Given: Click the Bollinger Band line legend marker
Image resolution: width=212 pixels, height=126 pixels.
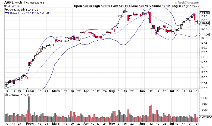Looking at the screenshot, I should point(7,12).
